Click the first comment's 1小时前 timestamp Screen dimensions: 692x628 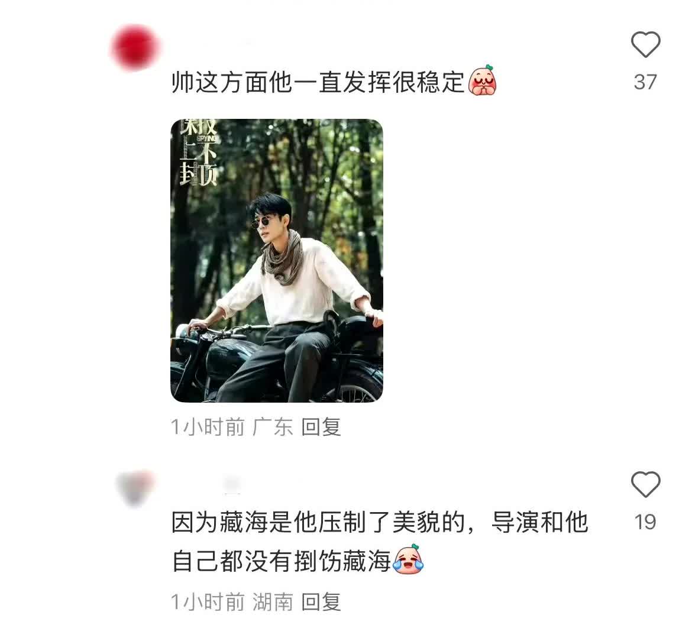tap(208, 427)
